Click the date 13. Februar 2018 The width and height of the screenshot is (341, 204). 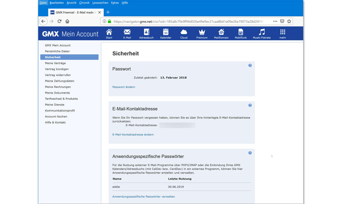[173, 78]
